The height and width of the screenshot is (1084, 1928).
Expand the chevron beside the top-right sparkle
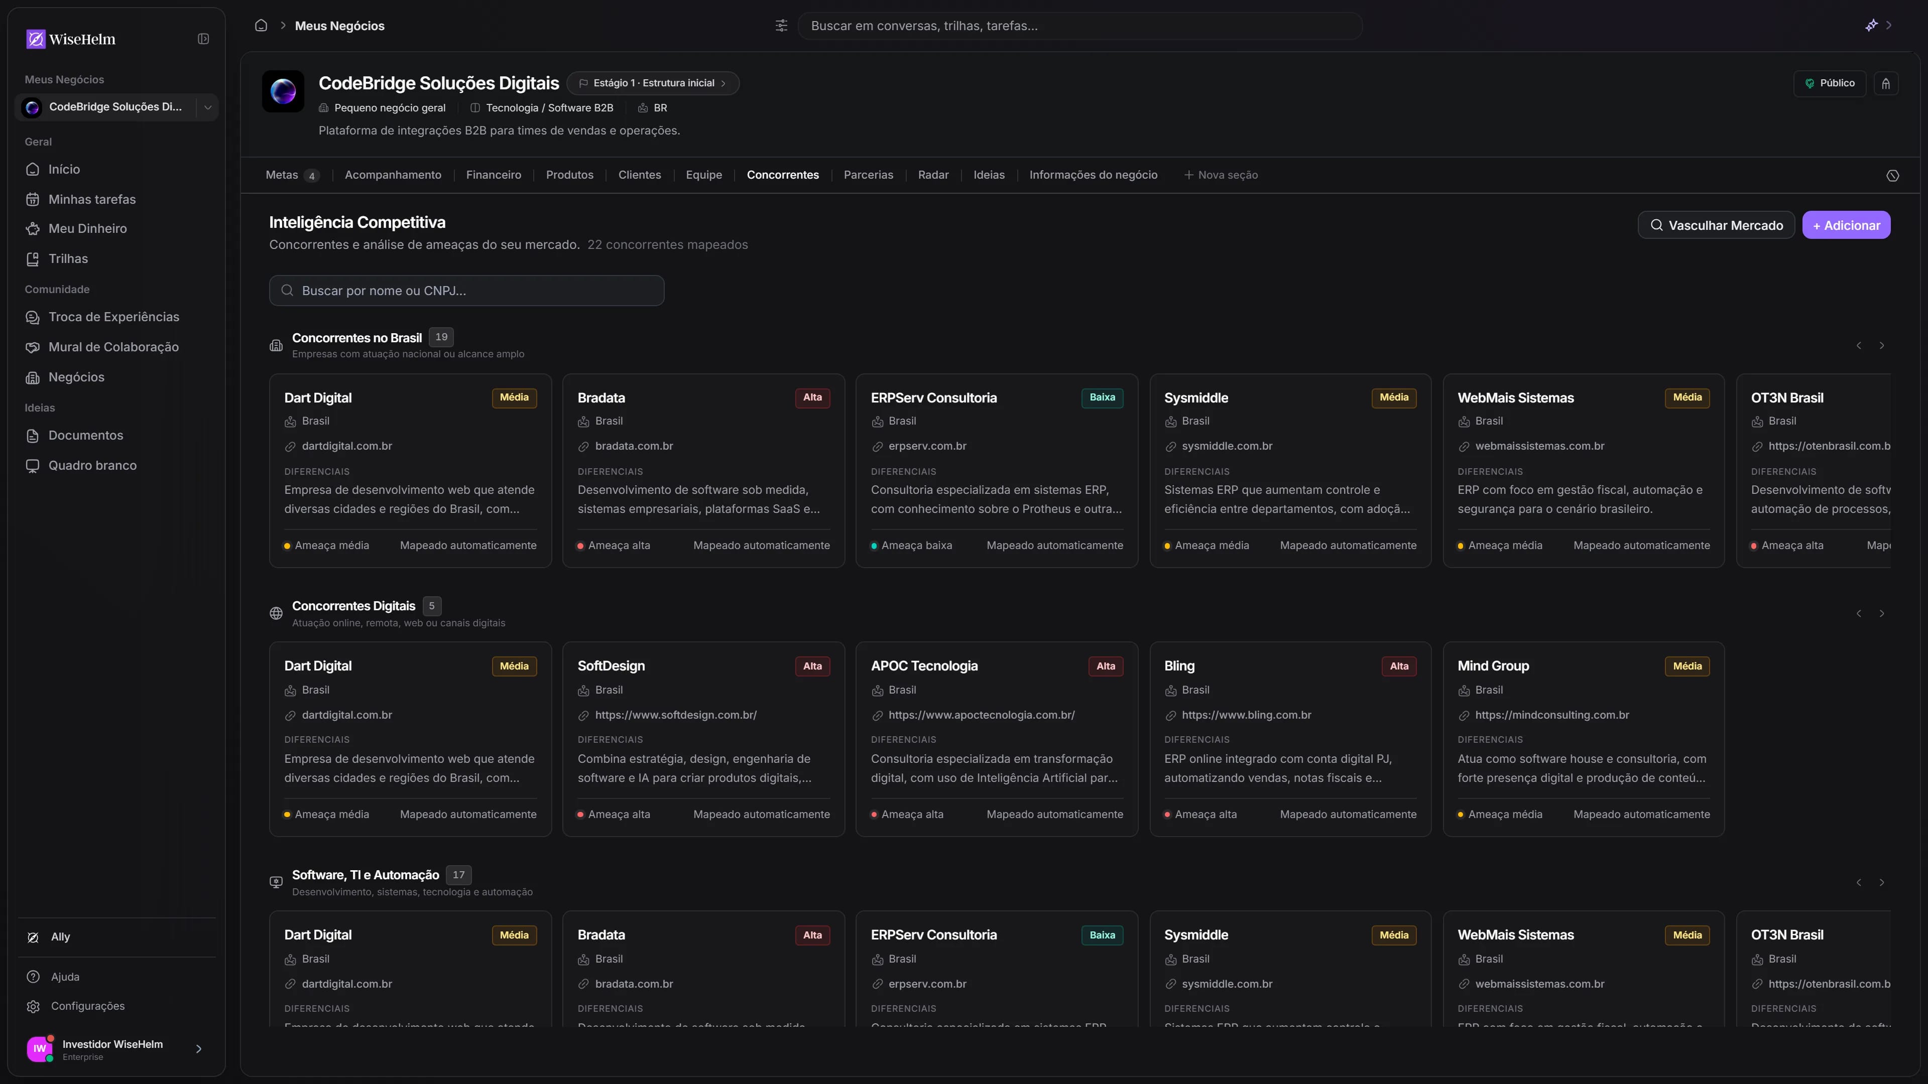[x=1889, y=26]
